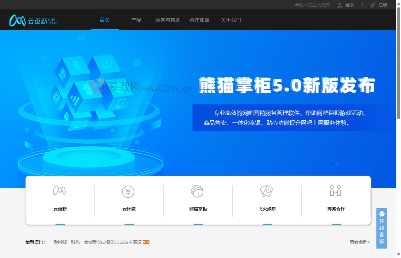401x258 pixels.
Task: Click the person icon next to 登录
Action: pyautogui.click(x=339, y=5)
